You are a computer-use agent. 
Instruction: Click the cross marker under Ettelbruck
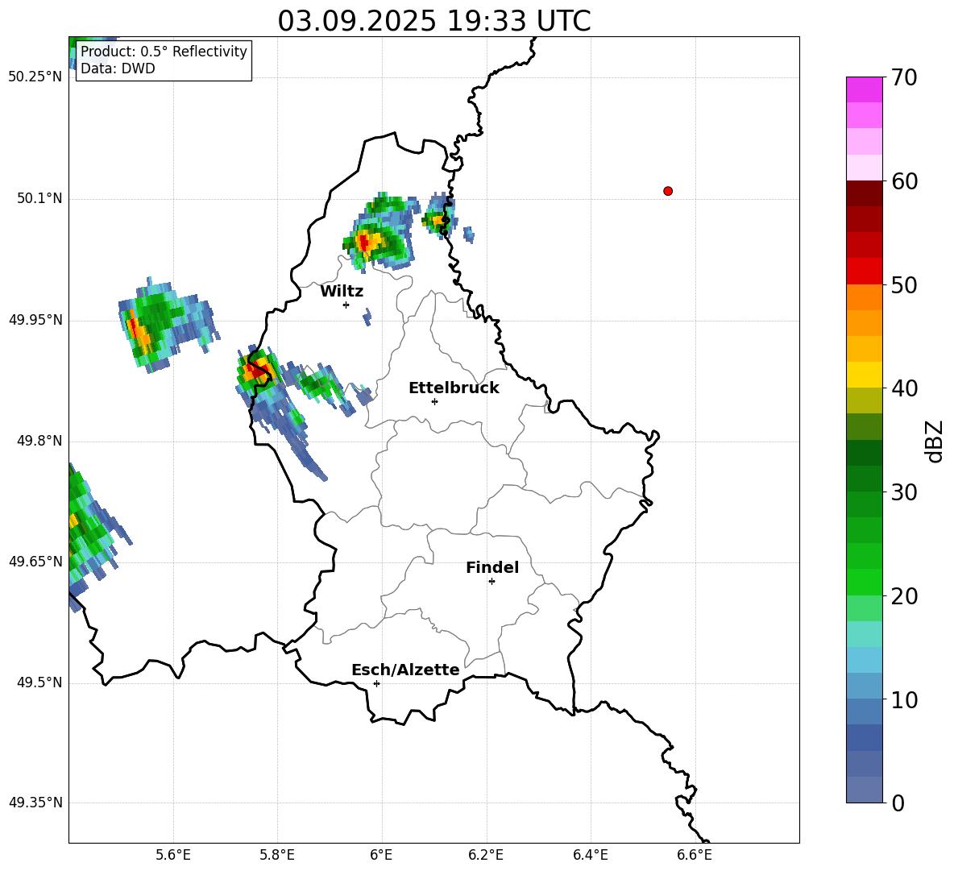click(434, 401)
